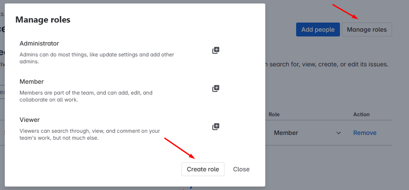This screenshot has height=190, width=409.
Task: Click the background text about editing issues
Action: 327,64
